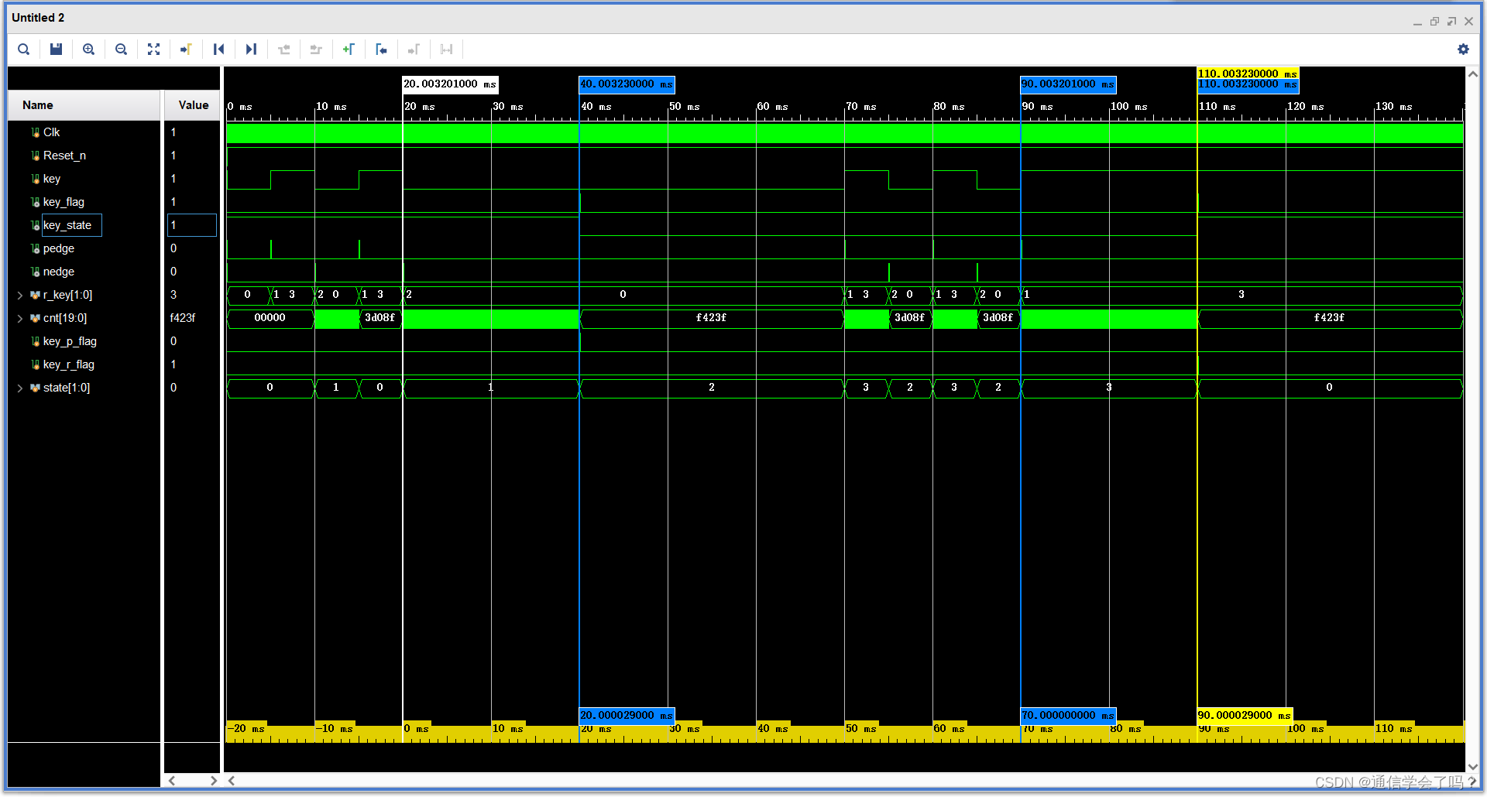Viewport: 1487px width, 797px height.
Task: Select marker at 20.003201000 ms
Action: pyautogui.click(x=450, y=84)
